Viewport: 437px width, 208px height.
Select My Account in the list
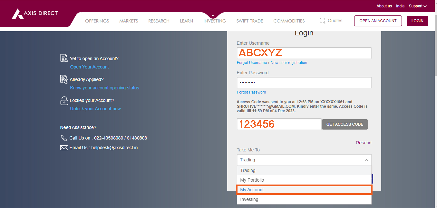pos(304,190)
